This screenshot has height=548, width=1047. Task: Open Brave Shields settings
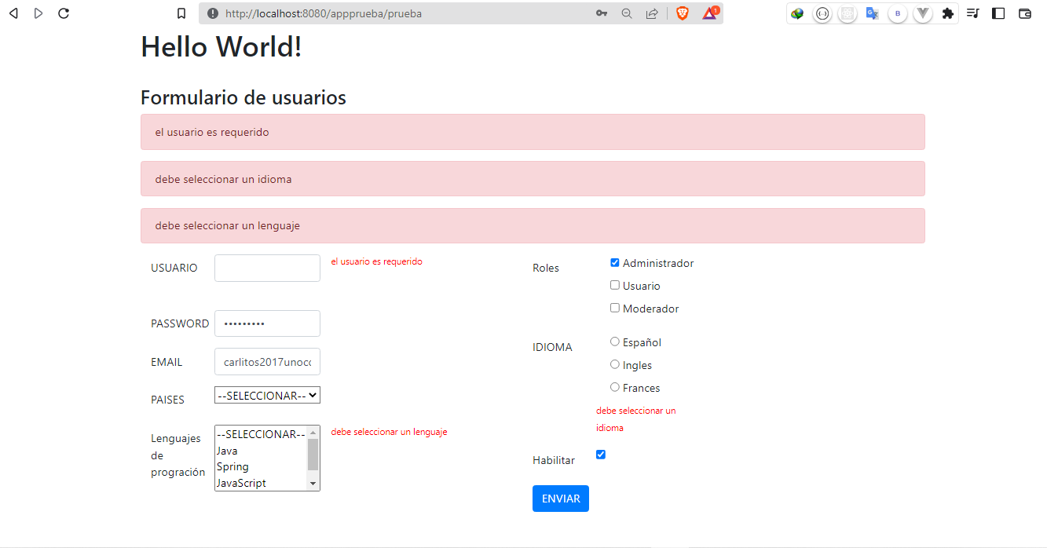tap(682, 13)
